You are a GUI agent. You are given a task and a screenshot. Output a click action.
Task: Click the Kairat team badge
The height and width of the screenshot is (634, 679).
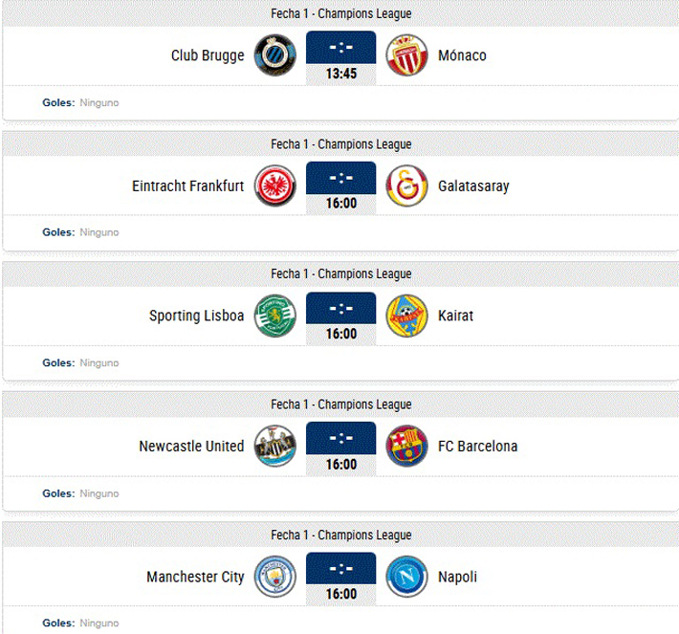[x=406, y=317]
